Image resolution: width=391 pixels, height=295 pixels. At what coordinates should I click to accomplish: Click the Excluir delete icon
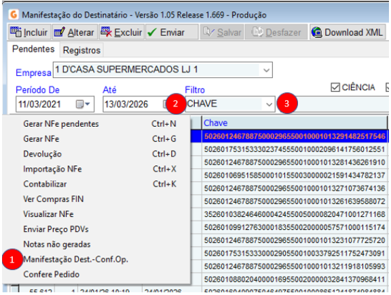pyautogui.click(x=106, y=32)
